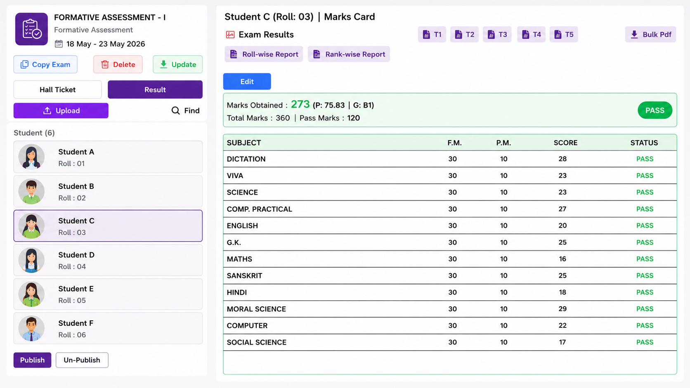The height and width of the screenshot is (388, 690).
Task: Click the F.M. column header
Action: pos(454,143)
